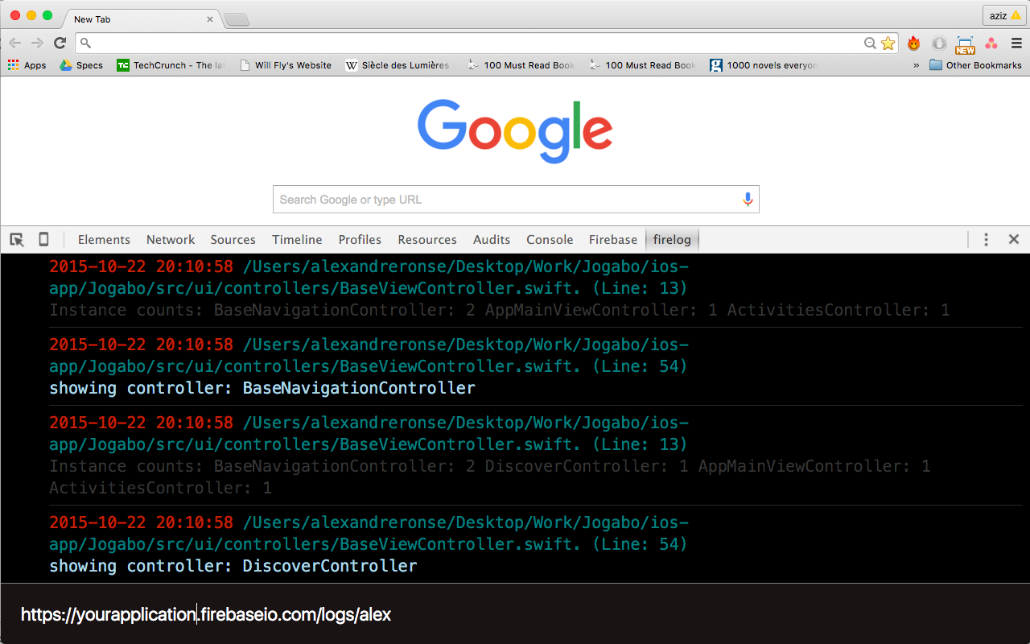Click log line 'ActivitiesController: 1' standing alone

point(160,488)
